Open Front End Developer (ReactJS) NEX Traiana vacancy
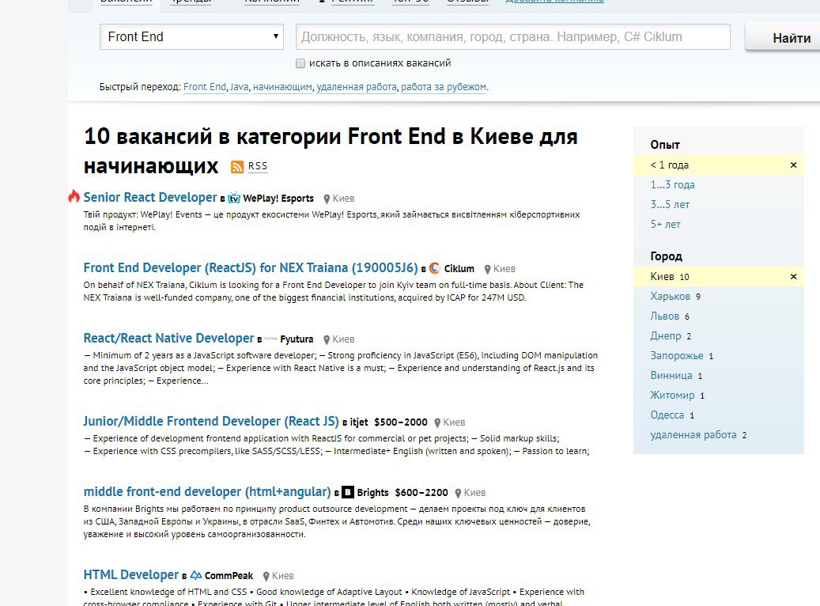This screenshot has height=606, width=820. click(x=251, y=268)
